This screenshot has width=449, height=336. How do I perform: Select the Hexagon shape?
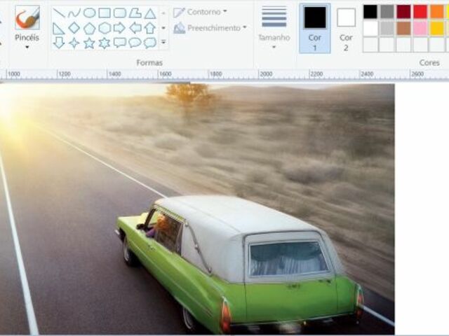click(105, 28)
